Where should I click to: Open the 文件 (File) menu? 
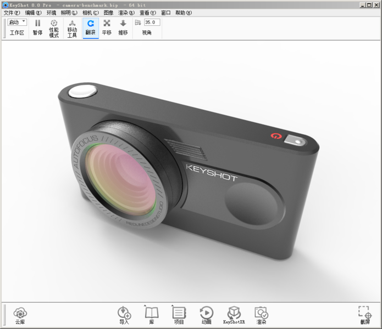click(x=12, y=13)
